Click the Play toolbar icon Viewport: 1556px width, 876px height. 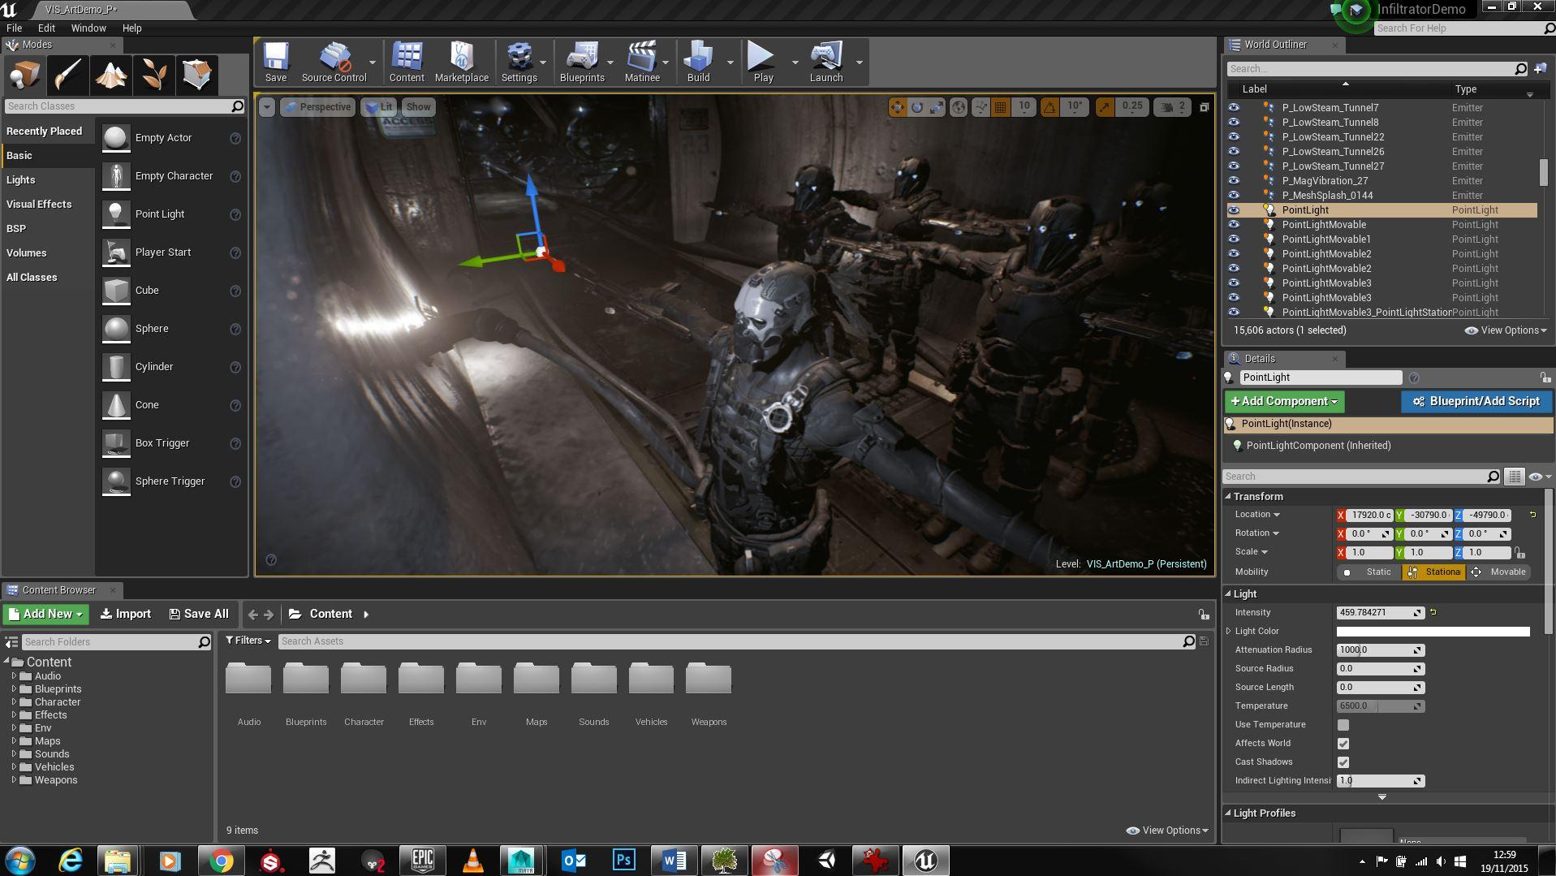pyautogui.click(x=763, y=63)
